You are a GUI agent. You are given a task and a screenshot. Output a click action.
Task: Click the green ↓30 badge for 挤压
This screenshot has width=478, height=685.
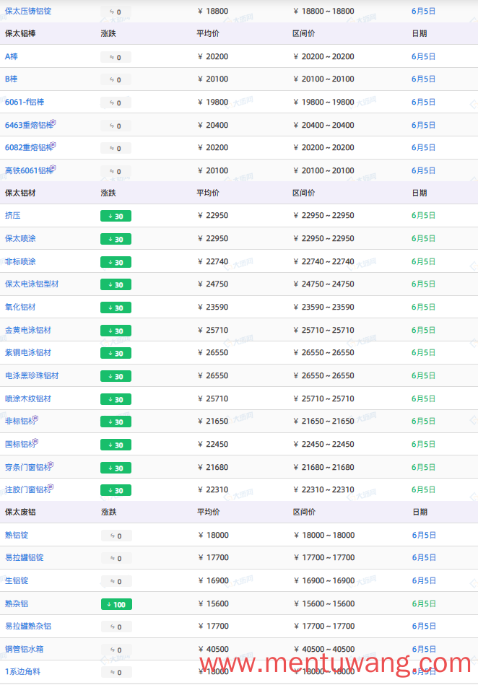click(x=116, y=216)
